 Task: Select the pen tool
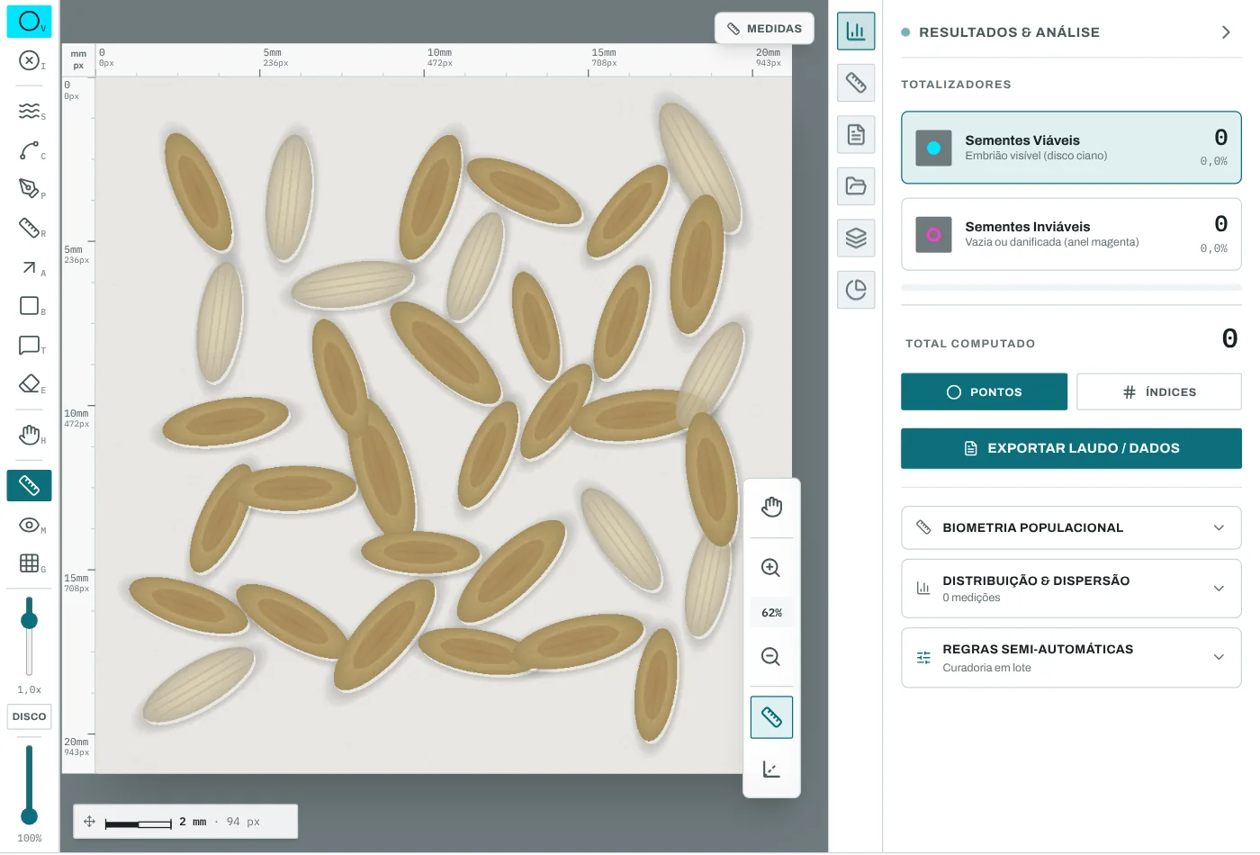[29, 189]
